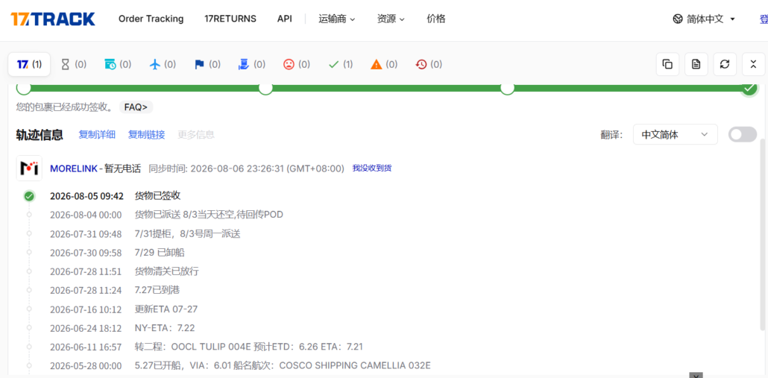Open the 简体中文 site language dropdown
Screen dimensions: 768x378
coord(705,19)
